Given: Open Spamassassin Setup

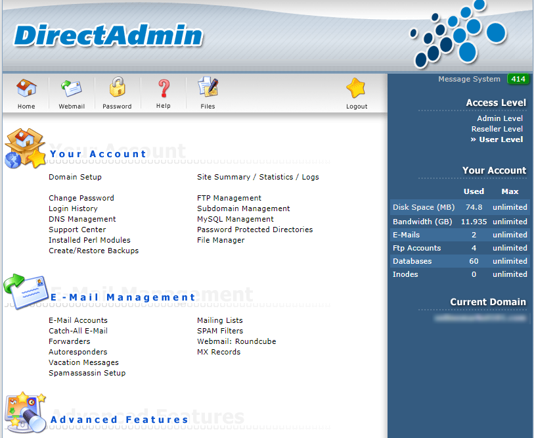Looking at the screenshot, I should [x=87, y=374].
